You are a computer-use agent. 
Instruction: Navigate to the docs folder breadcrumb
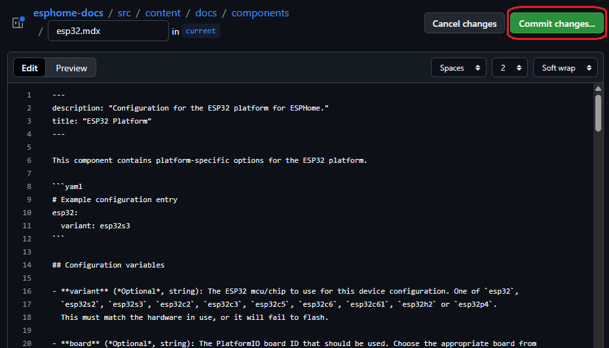tap(206, 13)
